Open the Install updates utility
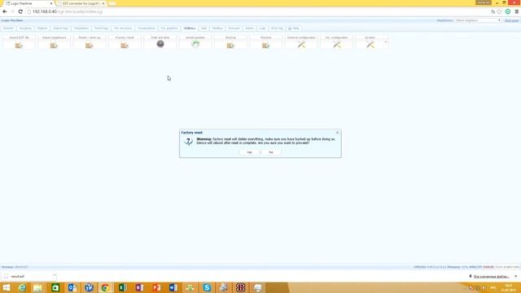 coord(195,42)
